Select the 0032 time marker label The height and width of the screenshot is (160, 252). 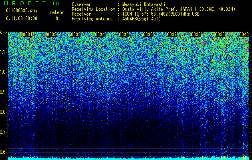[x=52, y=34]
